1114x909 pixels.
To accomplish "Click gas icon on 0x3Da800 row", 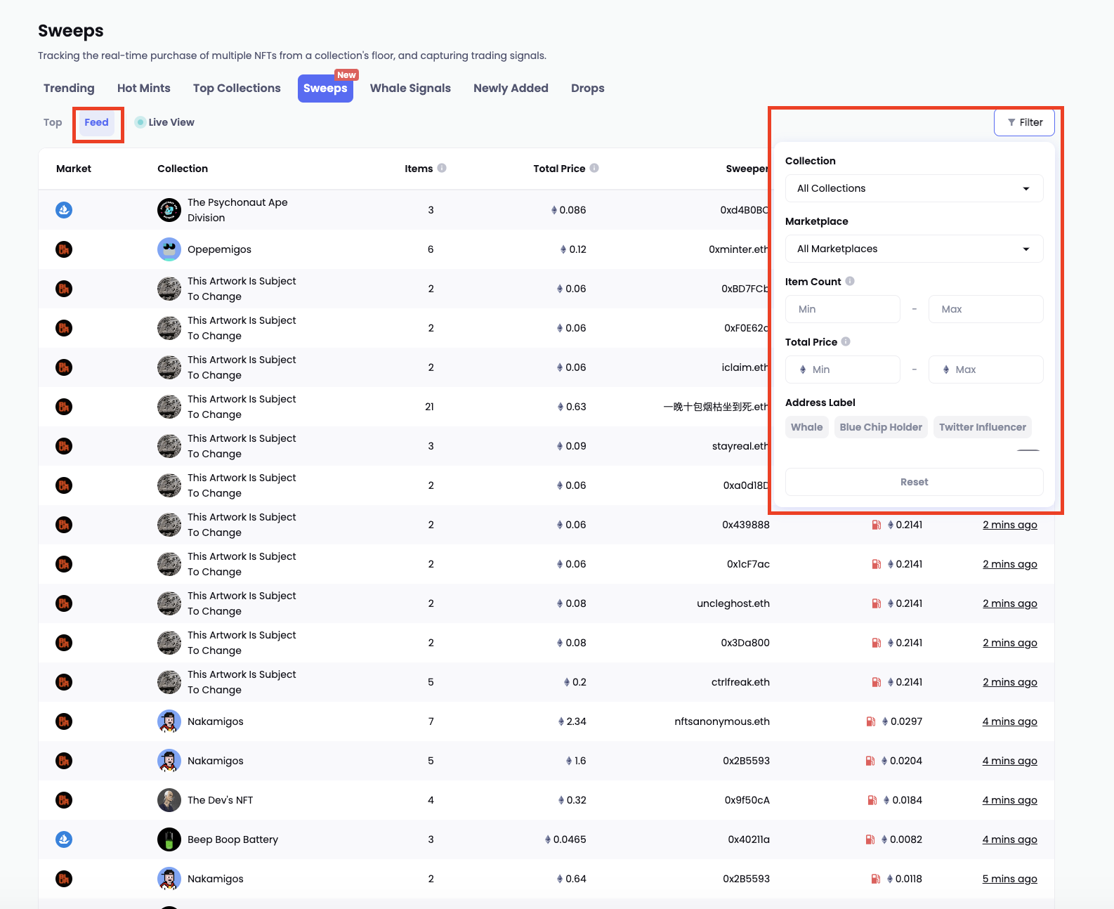I will [x=877, y=643].
